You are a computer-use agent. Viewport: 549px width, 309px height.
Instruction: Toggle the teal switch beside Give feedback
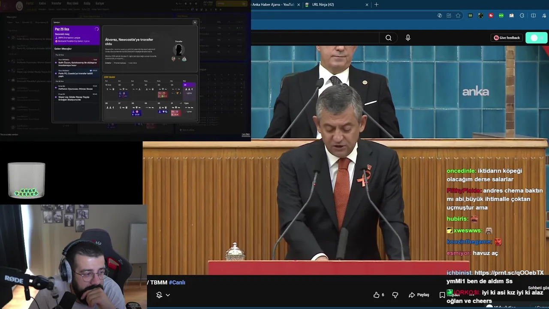[537, 38]
